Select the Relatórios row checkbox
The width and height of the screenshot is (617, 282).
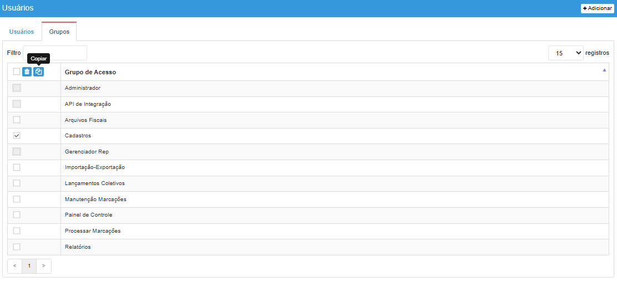pyautogui.click(x=17, y=247)
